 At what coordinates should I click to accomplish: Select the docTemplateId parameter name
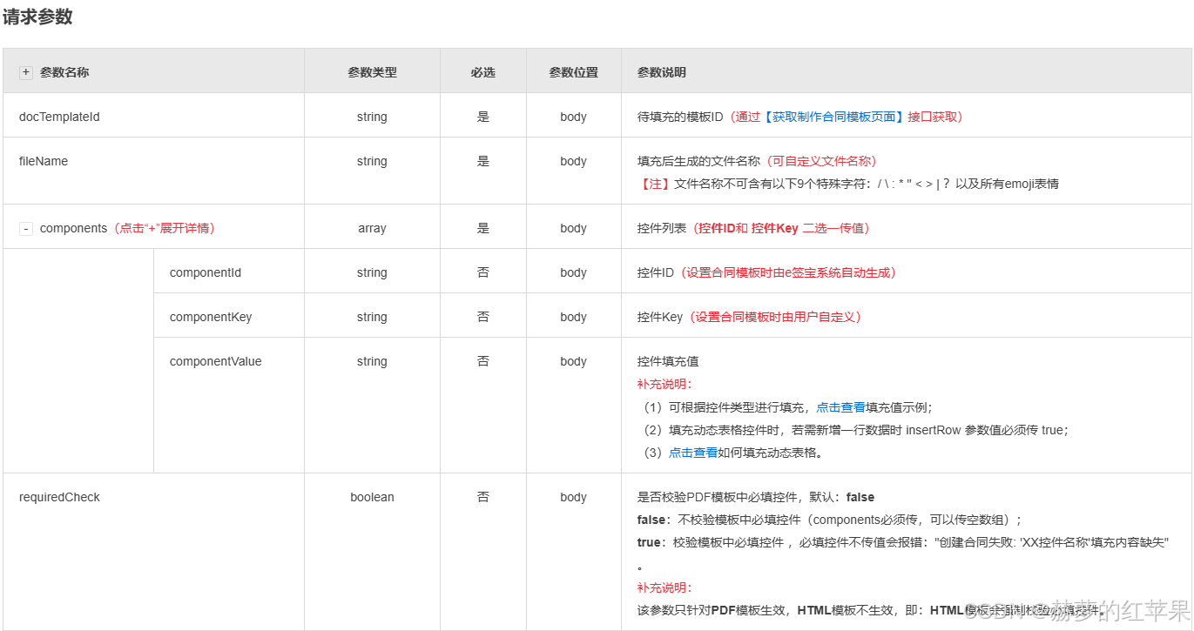click(59, 117)
